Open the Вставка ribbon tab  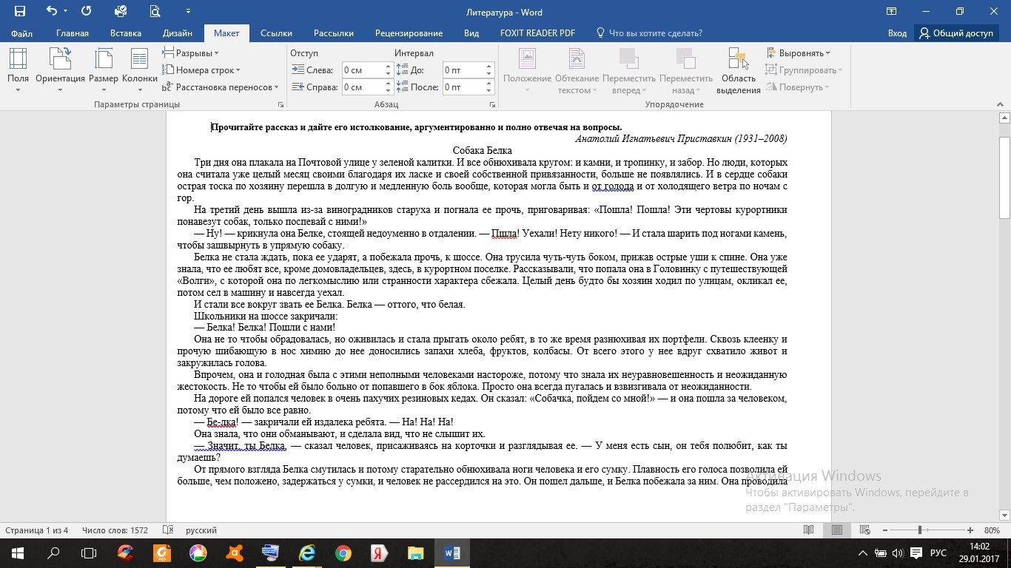click(126, 33)
